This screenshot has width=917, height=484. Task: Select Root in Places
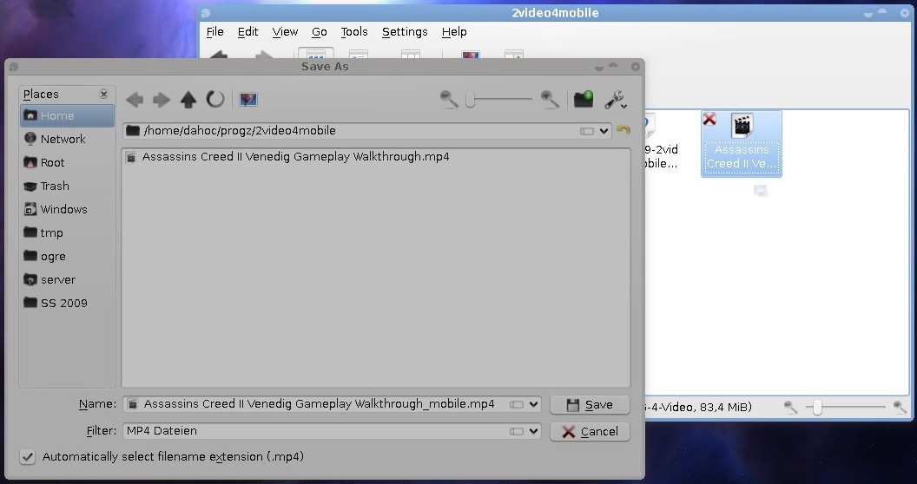coord(67,162)
